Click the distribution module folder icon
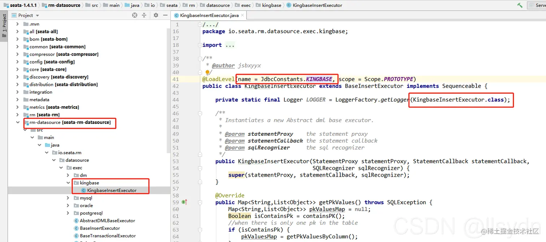Image resolution: width=546 pixels, height=242 pixels. (26, 85)
